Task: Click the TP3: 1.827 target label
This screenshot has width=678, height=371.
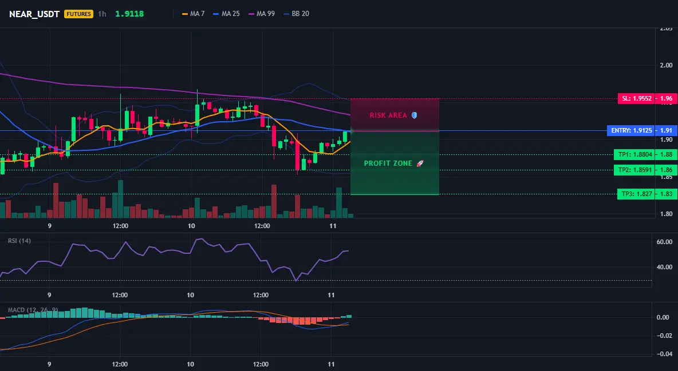Action: click(x=637, y=194)
